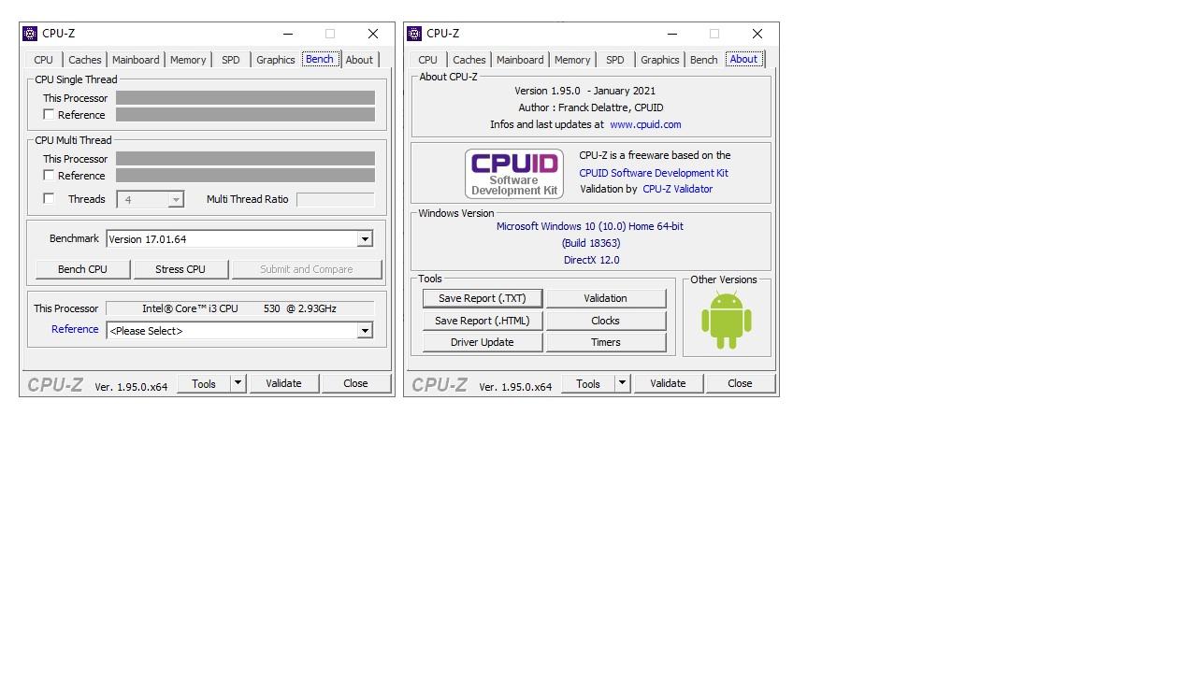The height and width of the screenshot is (673, 1197).
Task: Click the Android robot icon under Other Versions
Action: point(727,320)
